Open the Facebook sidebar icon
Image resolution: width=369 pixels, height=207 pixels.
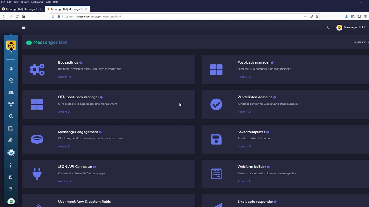10,177
